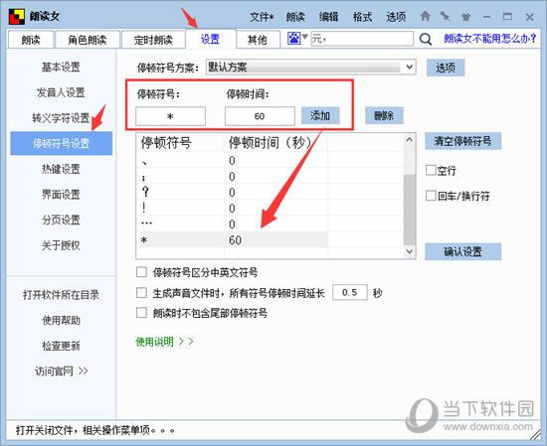Click the 停顿符号 column header
This screenshot has width=547, height=446.
(180, 143)
